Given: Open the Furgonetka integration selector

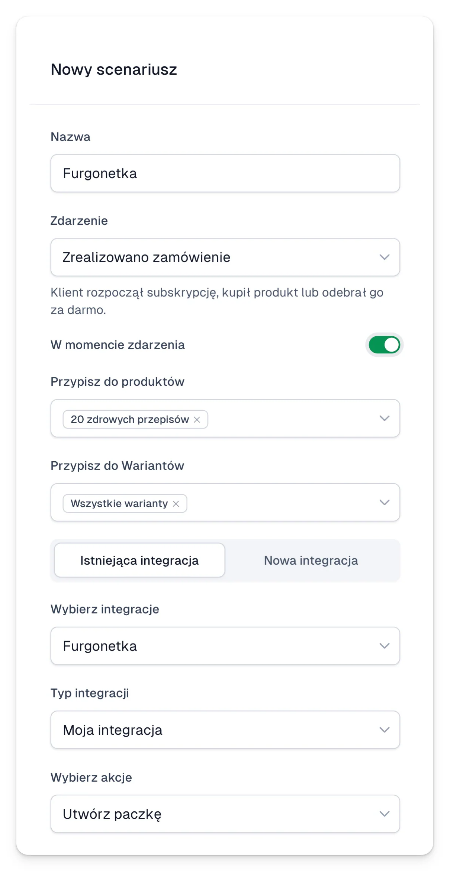Looking at the screenshot, I should (225, 646).
